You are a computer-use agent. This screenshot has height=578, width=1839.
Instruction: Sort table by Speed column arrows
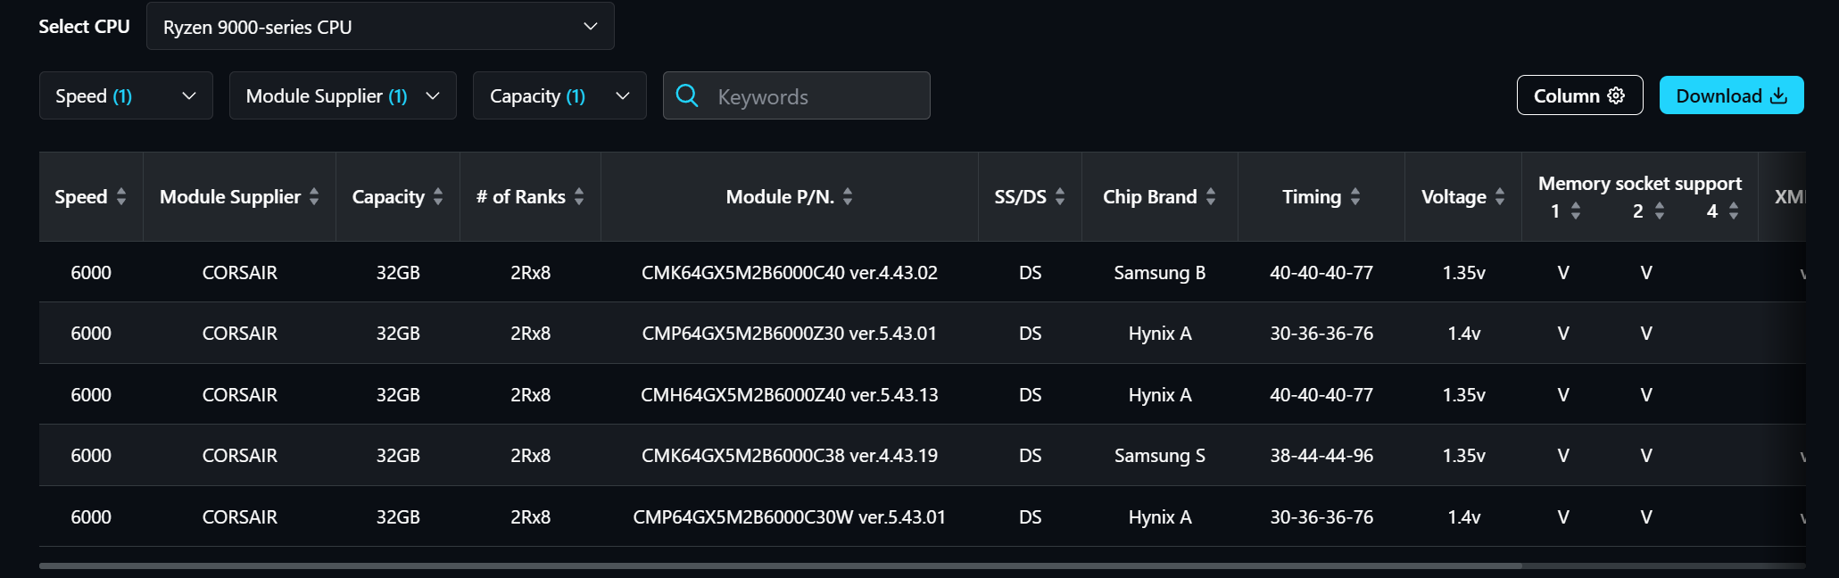click(x=121, y=197)
